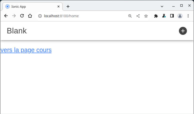194x114 pixels.
Task: Focus the address bar URL field
Action: [x=82, y=16]
